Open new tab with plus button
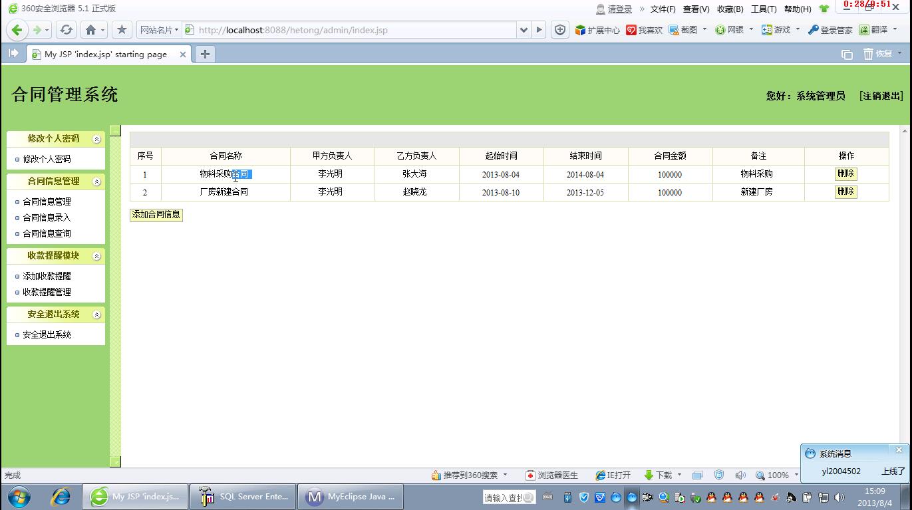Screen dimensions: 912x510 [x=205, y=55]
